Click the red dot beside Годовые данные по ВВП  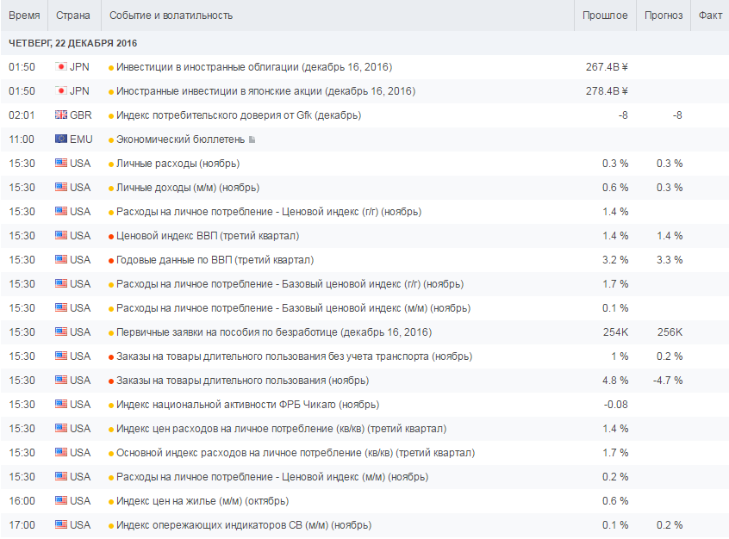(x=111, y=260)
